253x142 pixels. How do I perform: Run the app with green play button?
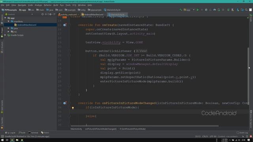(198, 10)
